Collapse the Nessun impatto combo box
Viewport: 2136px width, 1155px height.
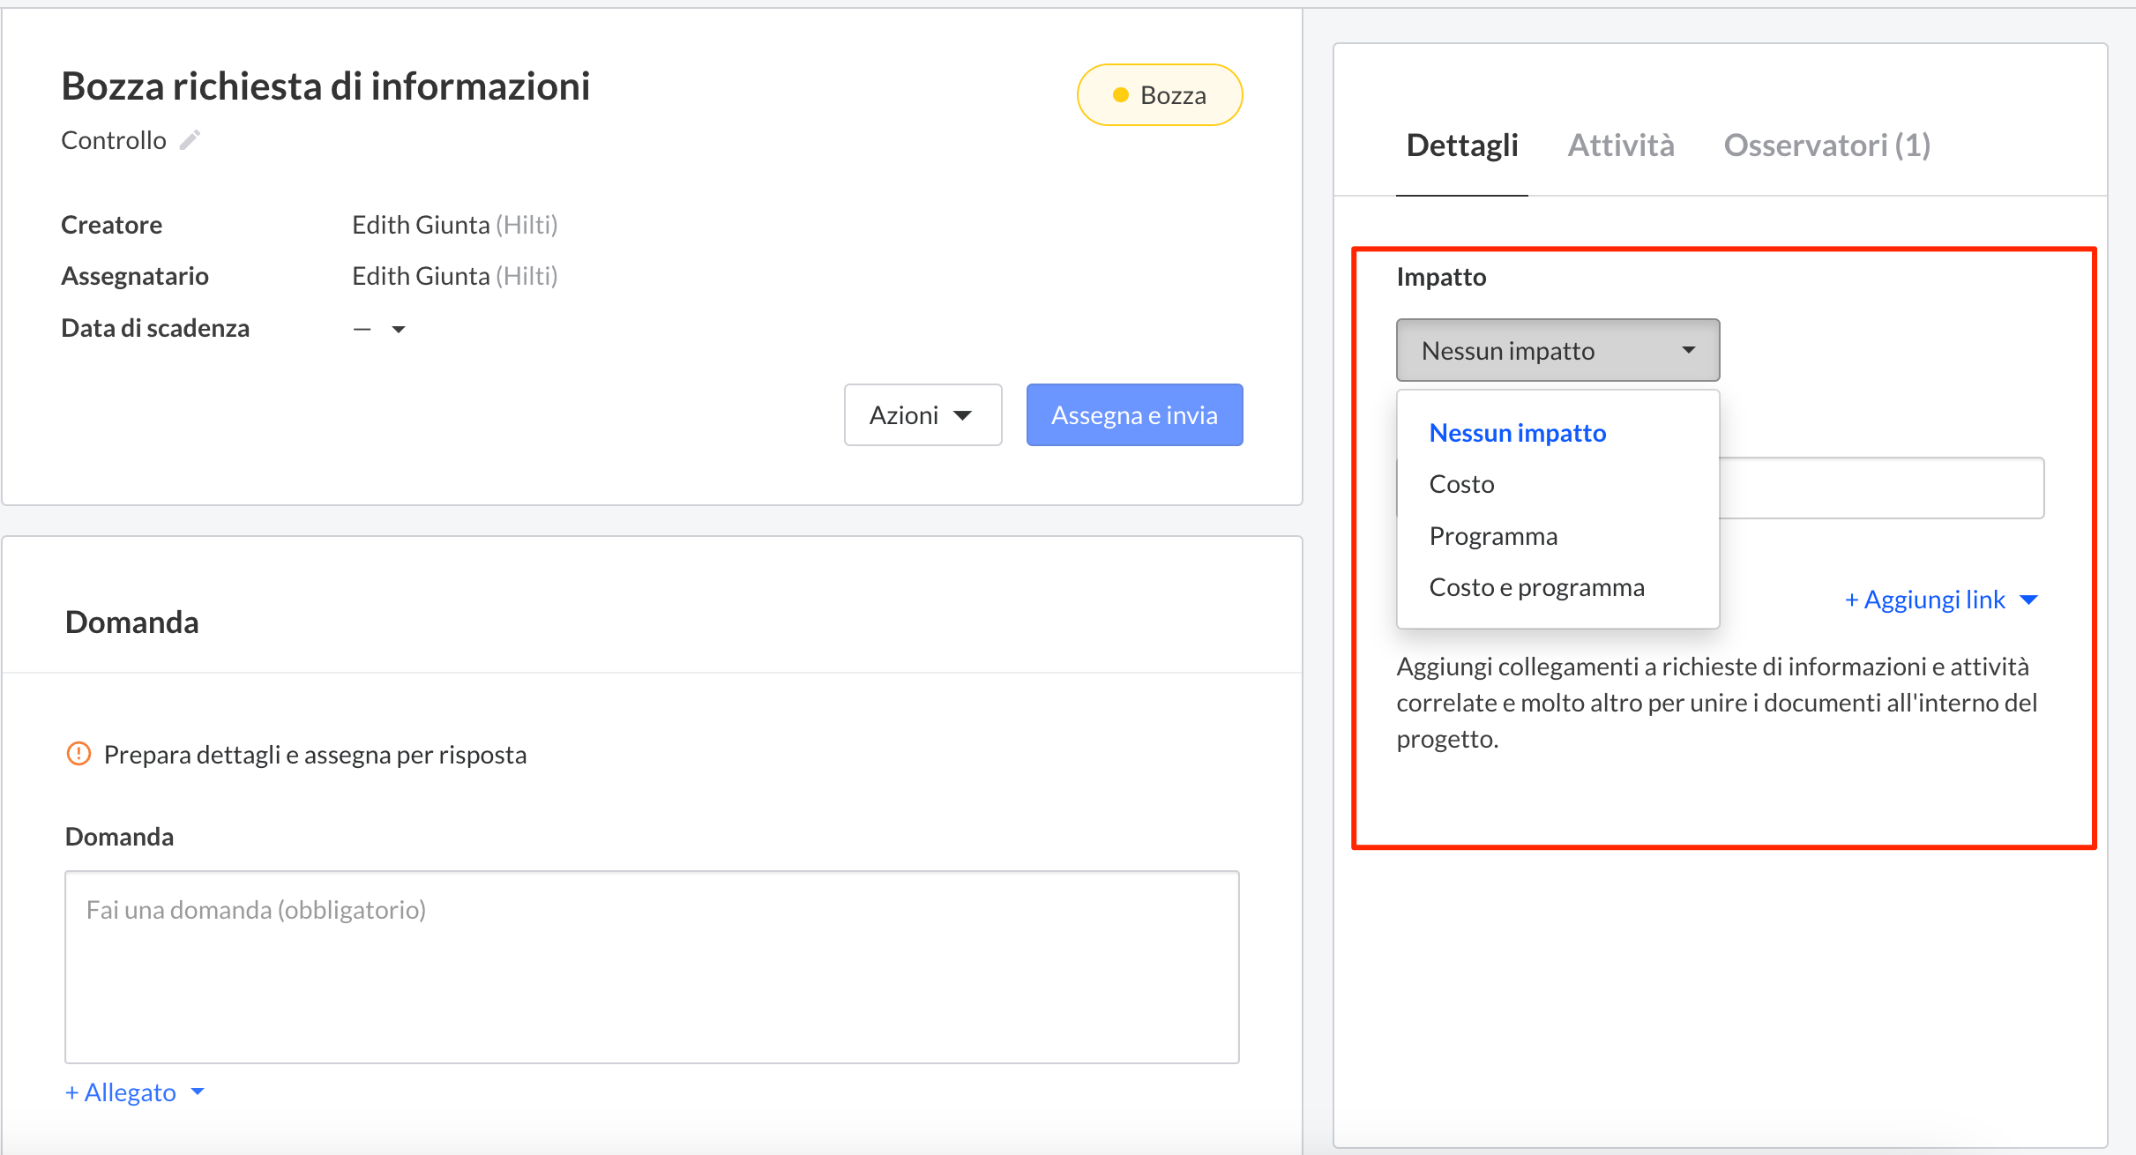pos(1557,350)
